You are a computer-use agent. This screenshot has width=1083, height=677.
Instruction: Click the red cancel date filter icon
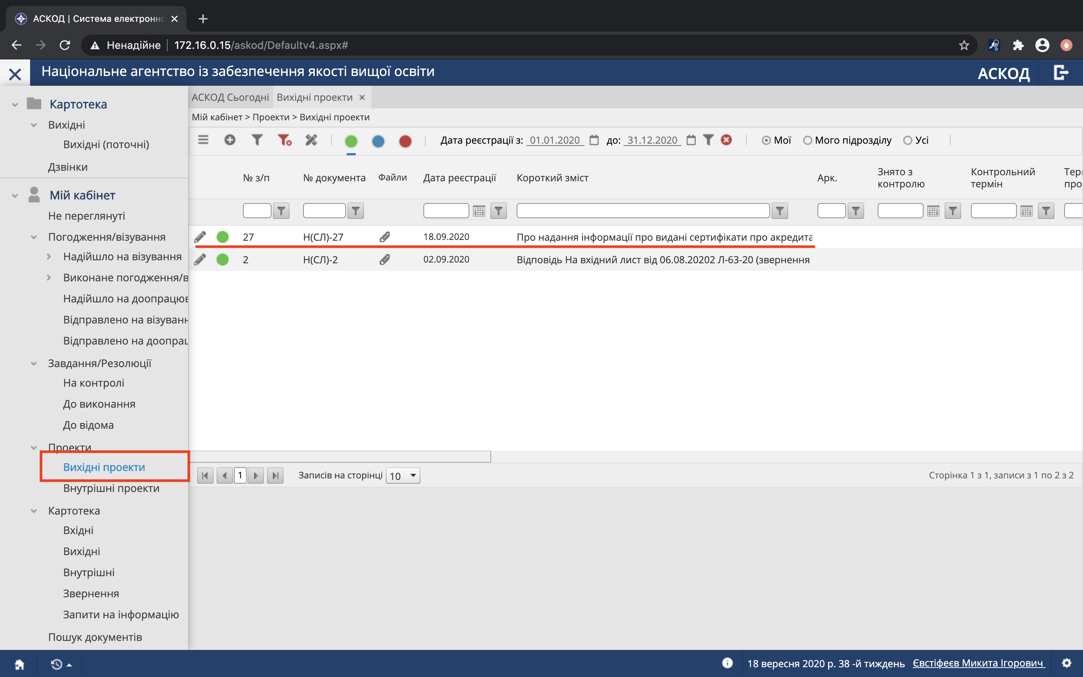727,140
